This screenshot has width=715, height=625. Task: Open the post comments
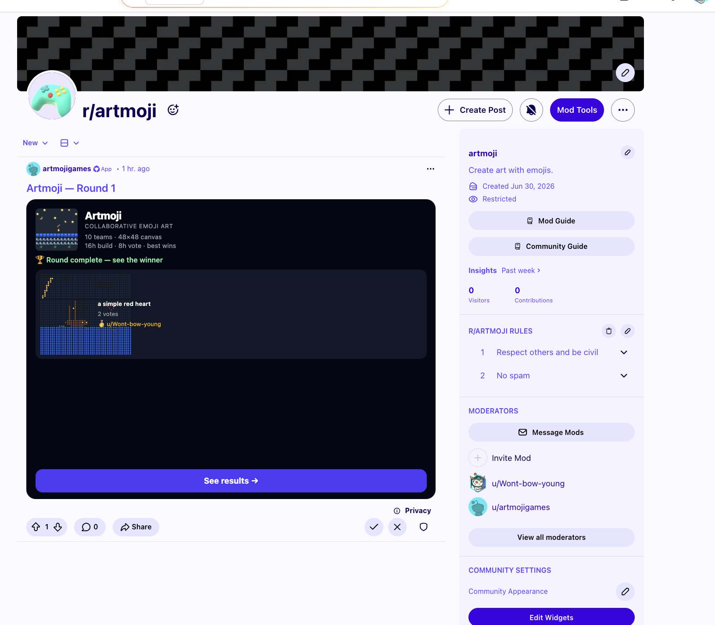[90, 527]
